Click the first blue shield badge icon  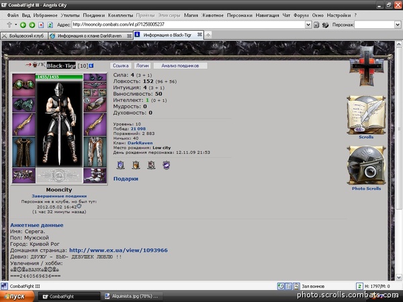tap(120, 165)
